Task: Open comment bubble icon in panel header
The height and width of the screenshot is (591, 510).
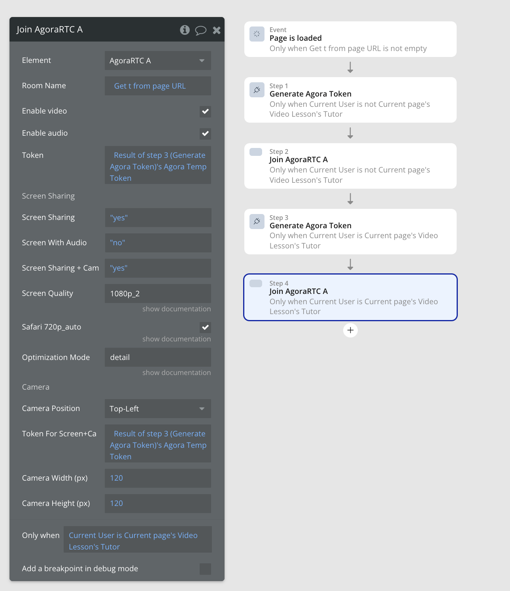Action: [x=201, y=30]
